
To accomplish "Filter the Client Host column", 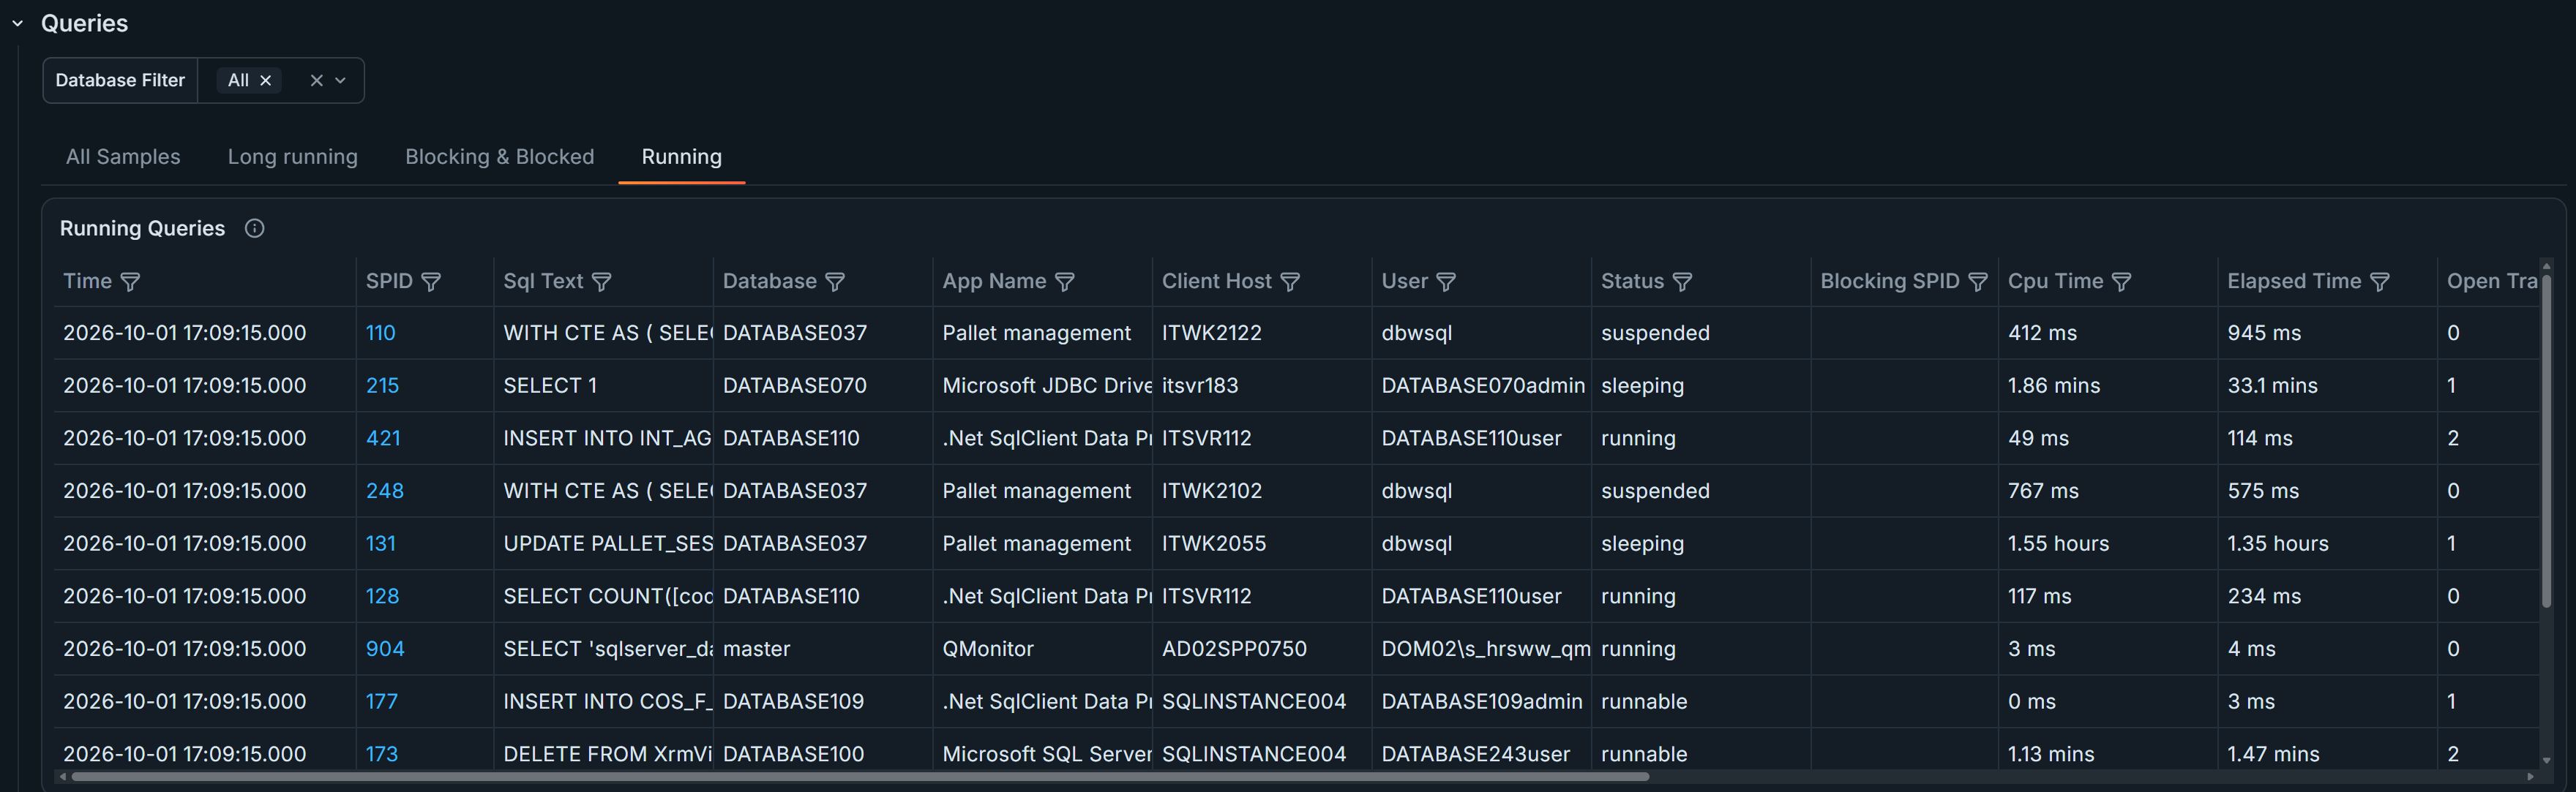I will [1290, 282].
